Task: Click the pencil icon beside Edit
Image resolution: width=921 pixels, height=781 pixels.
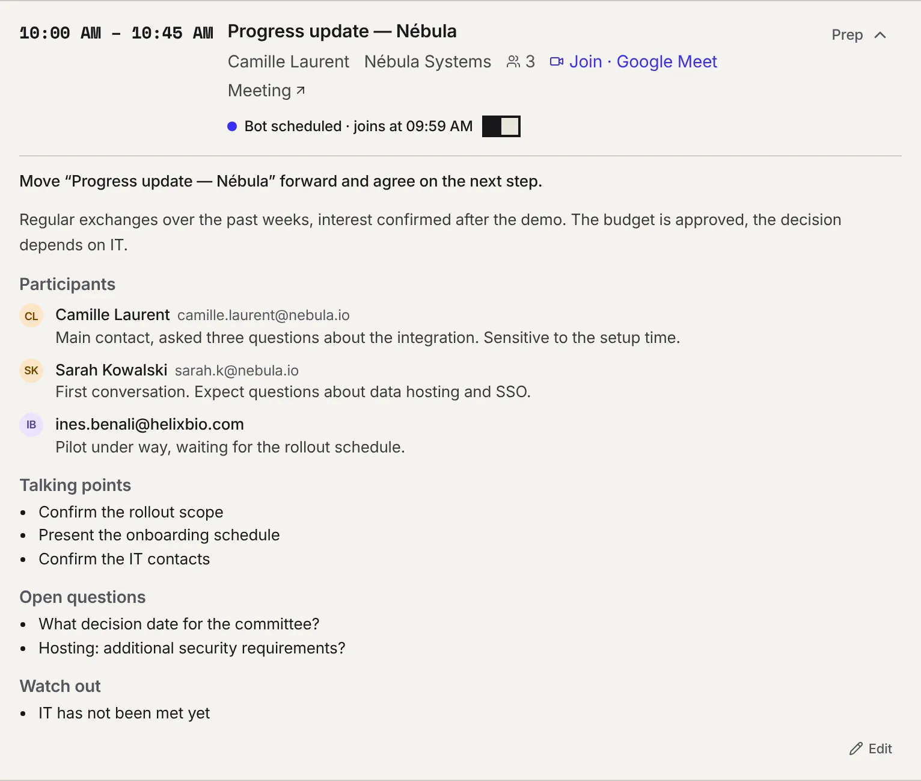Action: coord(855,749)
